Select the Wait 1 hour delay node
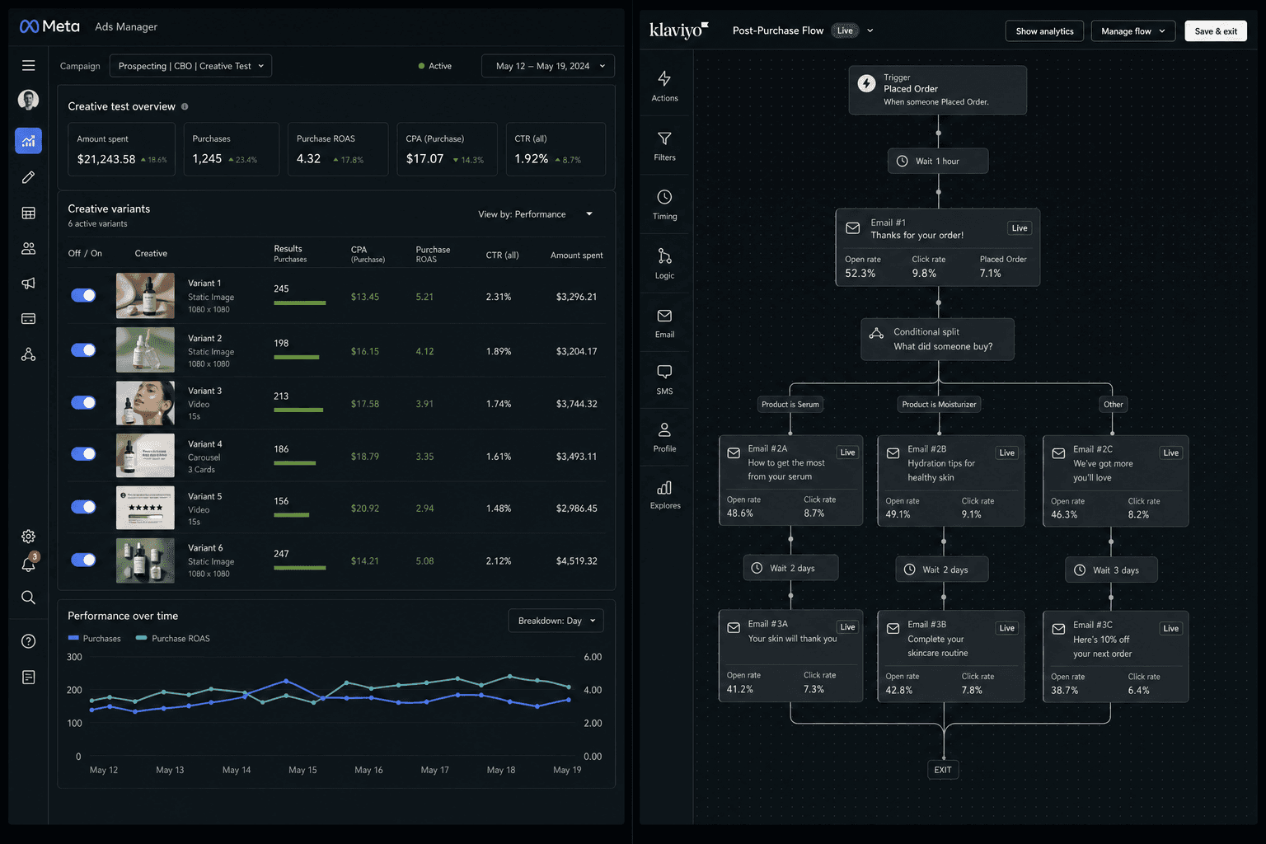Image resolution: width=1266 pixels, height=844 pixels. (938, 161)
